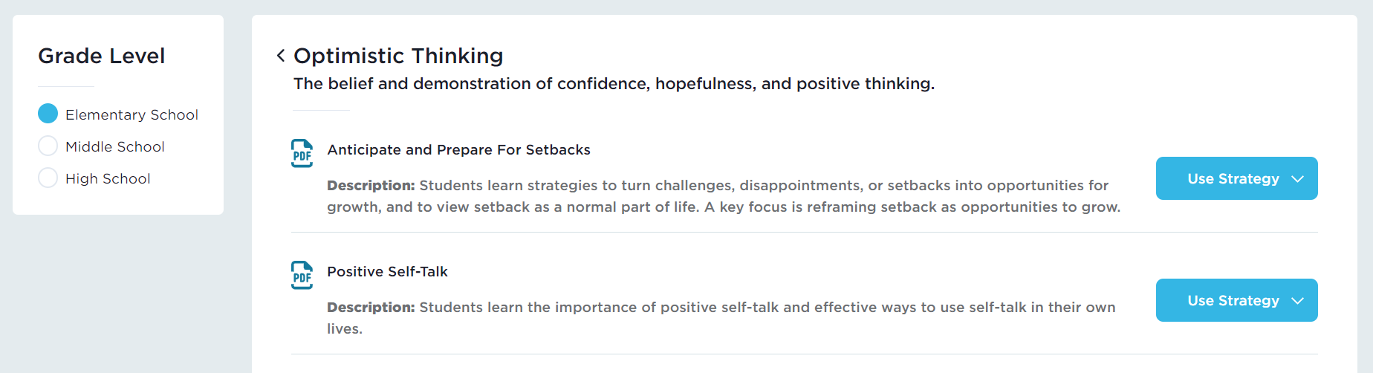This screenshot has height=373, width=1373.
Task: Open the Positive Self-Talk strategy title
Action: pyautogui.click(x=387, y=272)
